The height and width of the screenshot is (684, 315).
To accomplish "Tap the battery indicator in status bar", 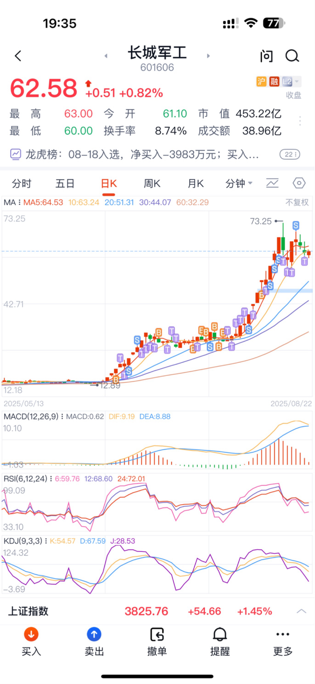I will (x=274, y=23).
